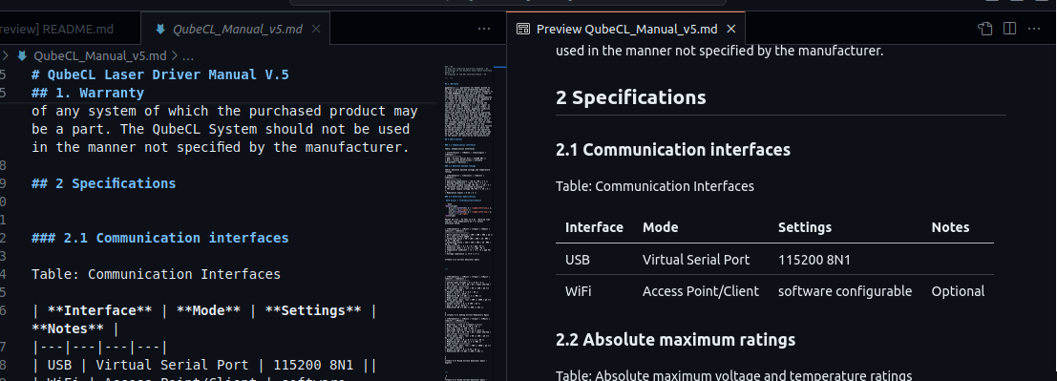Image resolution: width=1057 pixels, height=381 pixels.
Task: Switch to the README.md preview tab
Action: pos(56,29)
